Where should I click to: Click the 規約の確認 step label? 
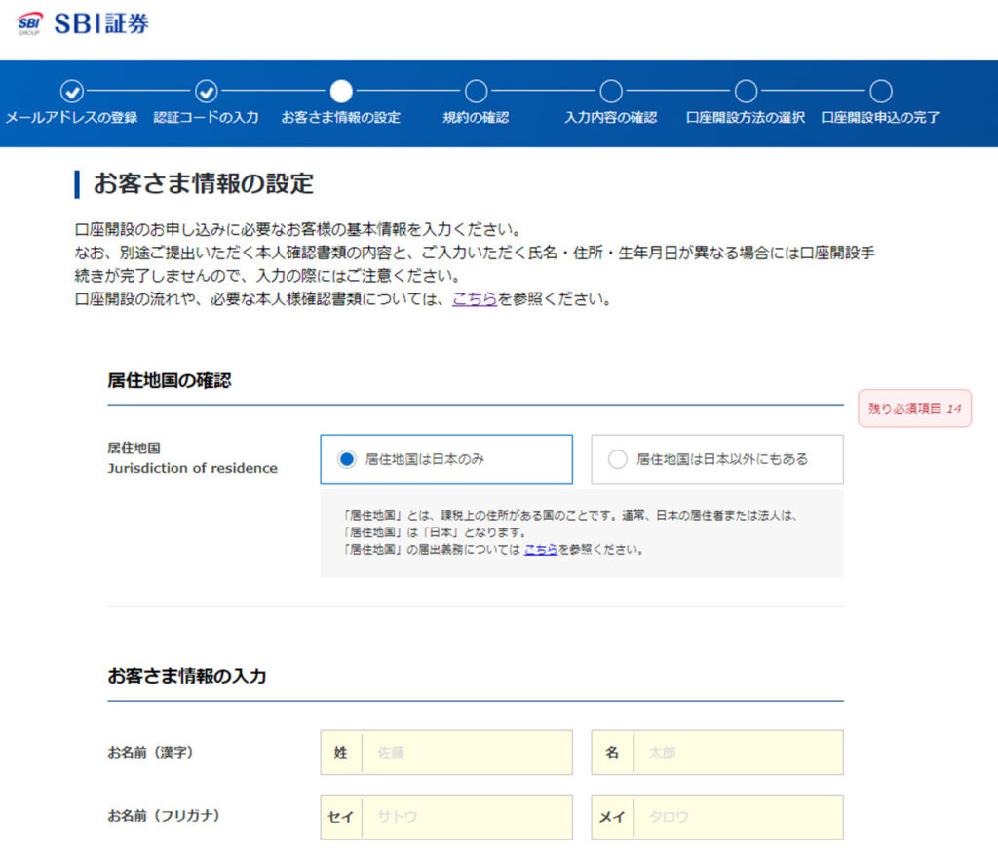[x=476, y=118]
